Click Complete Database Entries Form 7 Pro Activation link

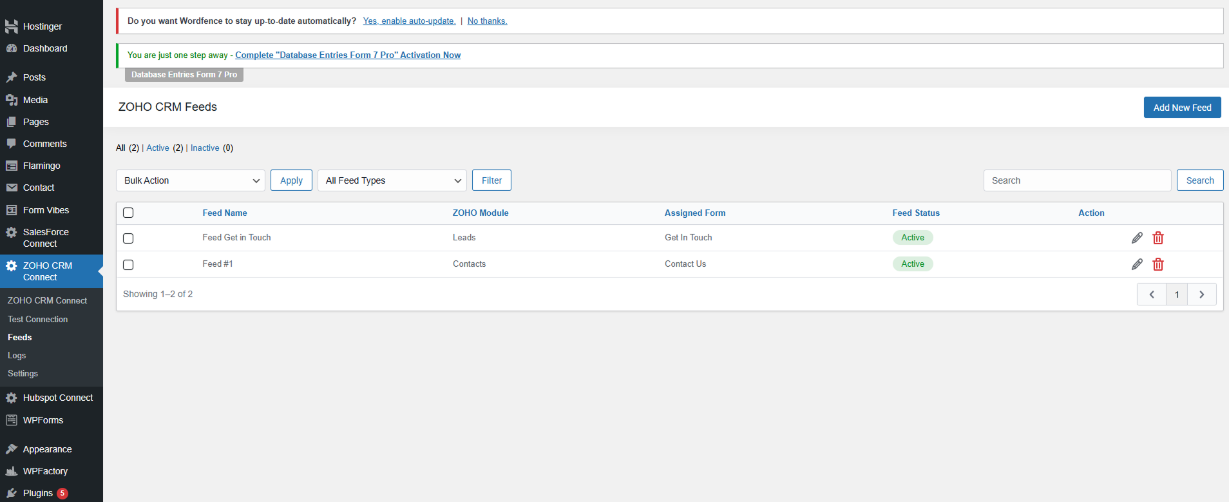[348, 55]
